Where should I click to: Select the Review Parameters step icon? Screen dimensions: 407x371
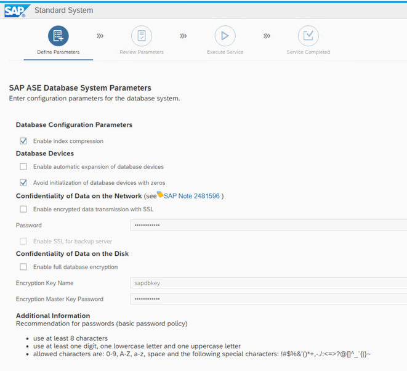click(142, 36)
